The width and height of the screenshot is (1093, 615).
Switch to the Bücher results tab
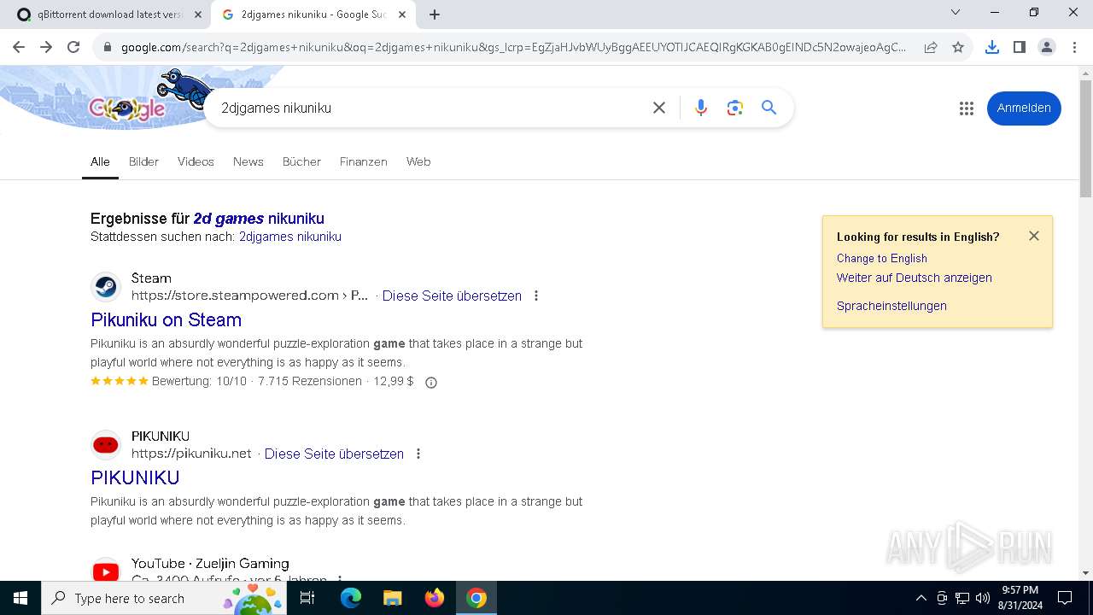click(301, 161)
